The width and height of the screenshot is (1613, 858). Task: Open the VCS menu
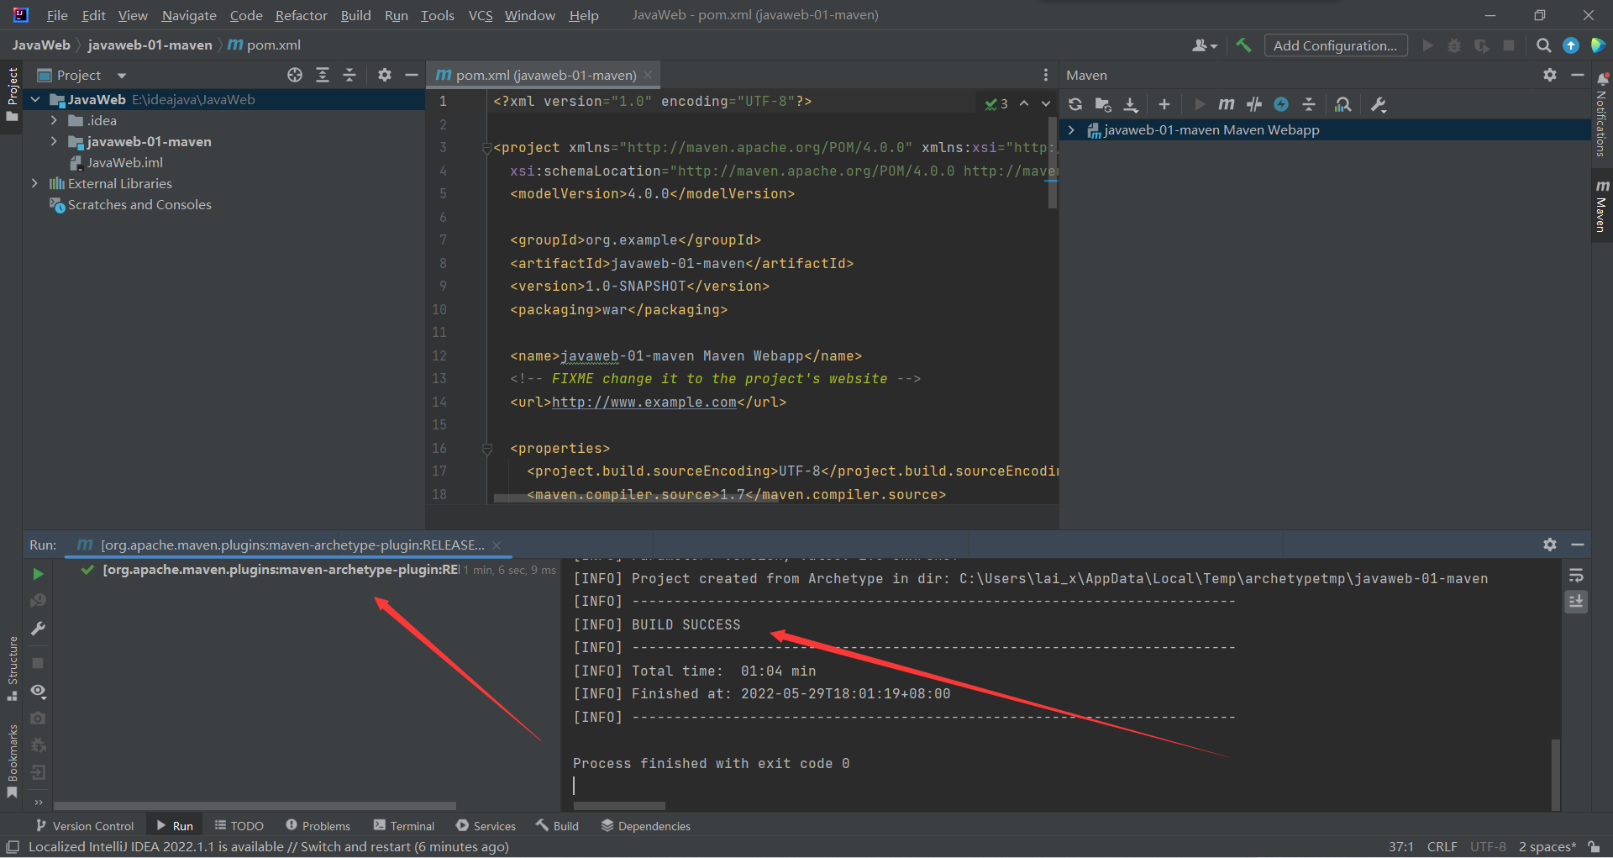[x=481, y=15]
